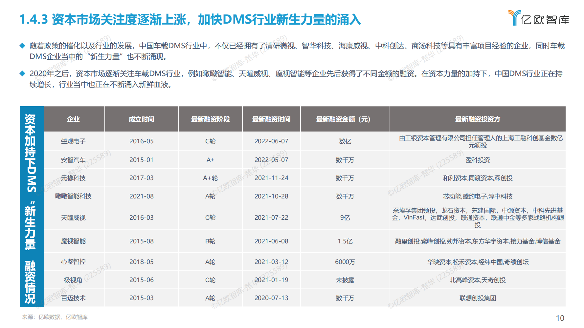This screenshot has width=584, height=328.
Task: Select company cell 瞰瞰智能科技
Action: pos(73,196)
